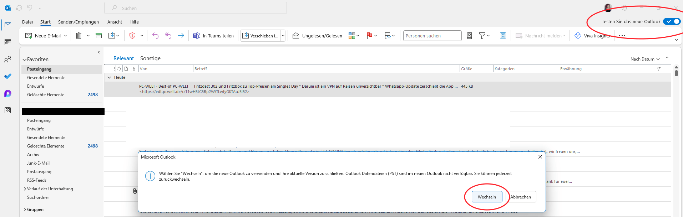
Task: Expand the Verlauf der Unterhaltung folder
Action: 25,189
